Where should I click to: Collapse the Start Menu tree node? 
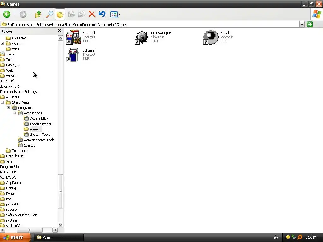tap(2, 102)
